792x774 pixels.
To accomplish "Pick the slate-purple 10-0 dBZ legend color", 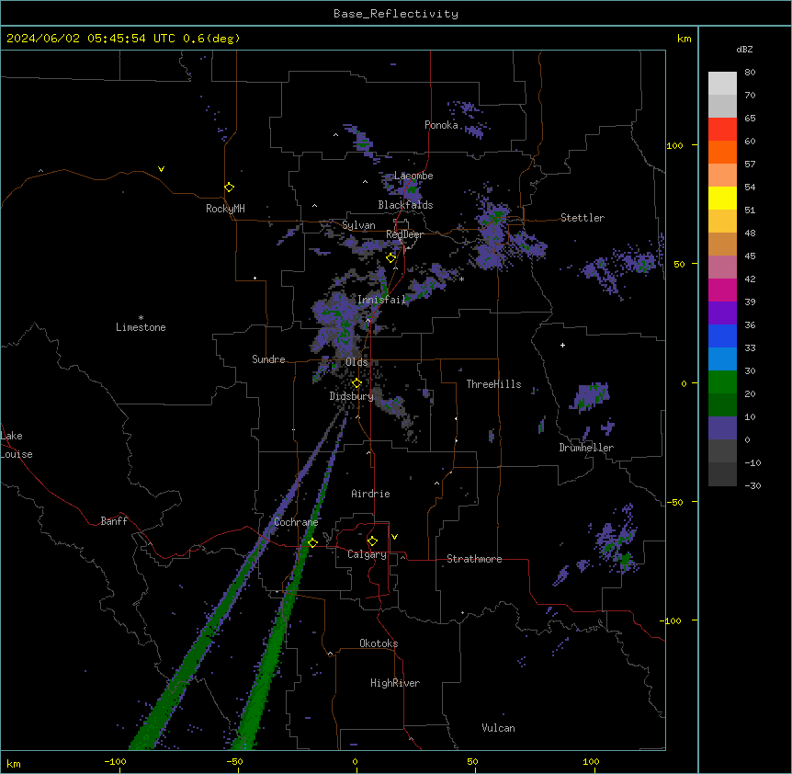I will pyautogui.click(x=722, y=428).
